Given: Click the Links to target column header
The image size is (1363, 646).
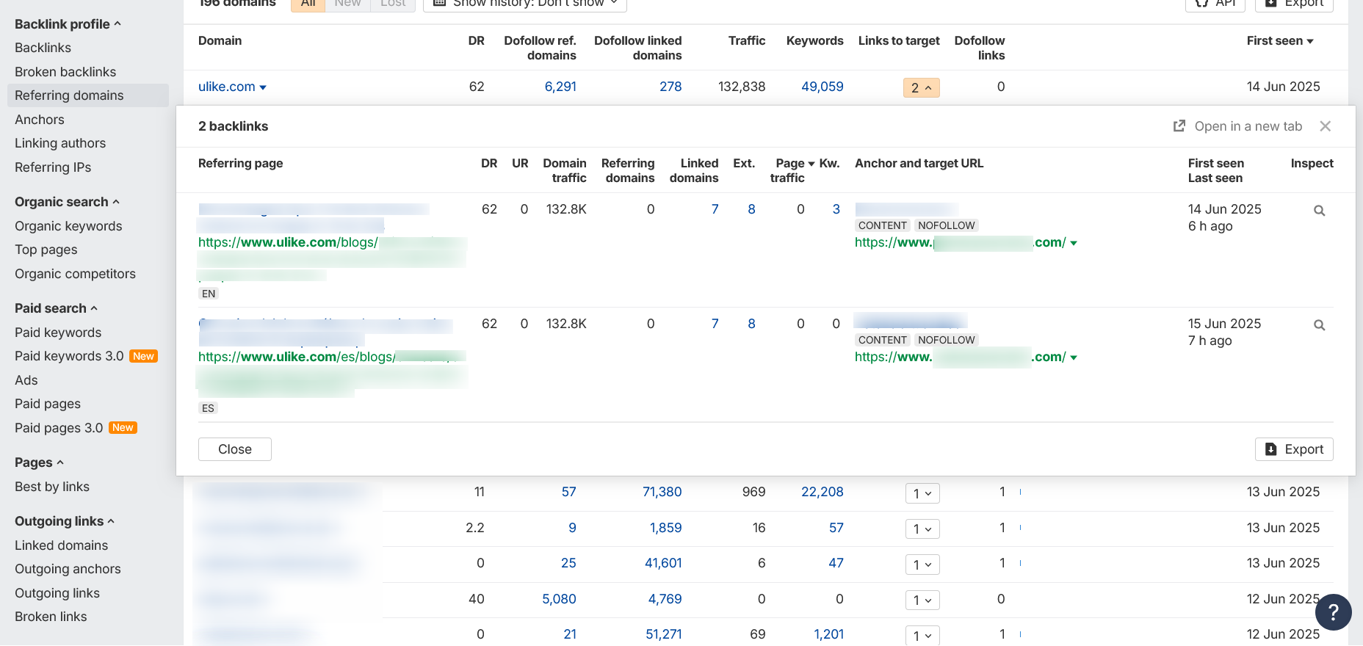Looking at the screenshot, I should coord(899,41).
